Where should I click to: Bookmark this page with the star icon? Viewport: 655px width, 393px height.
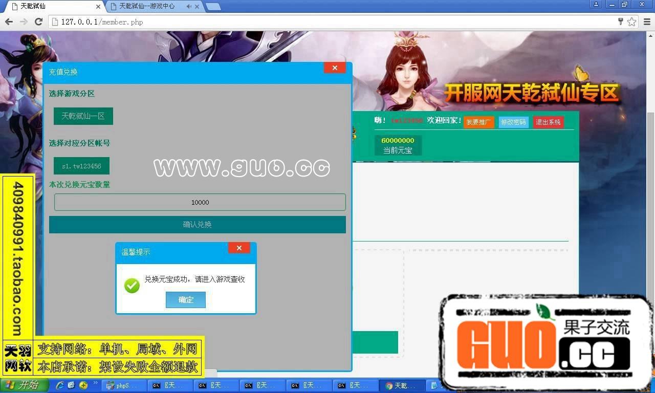pos(632,22)
